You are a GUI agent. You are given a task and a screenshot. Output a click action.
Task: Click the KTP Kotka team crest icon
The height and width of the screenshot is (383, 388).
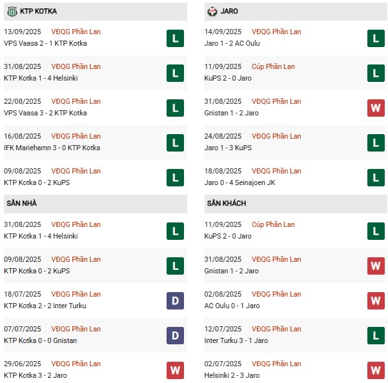pos(12,12)
